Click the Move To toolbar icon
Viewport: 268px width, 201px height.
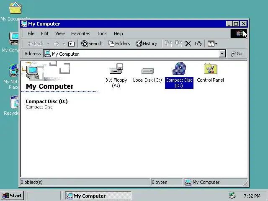[x=168, y=44]
